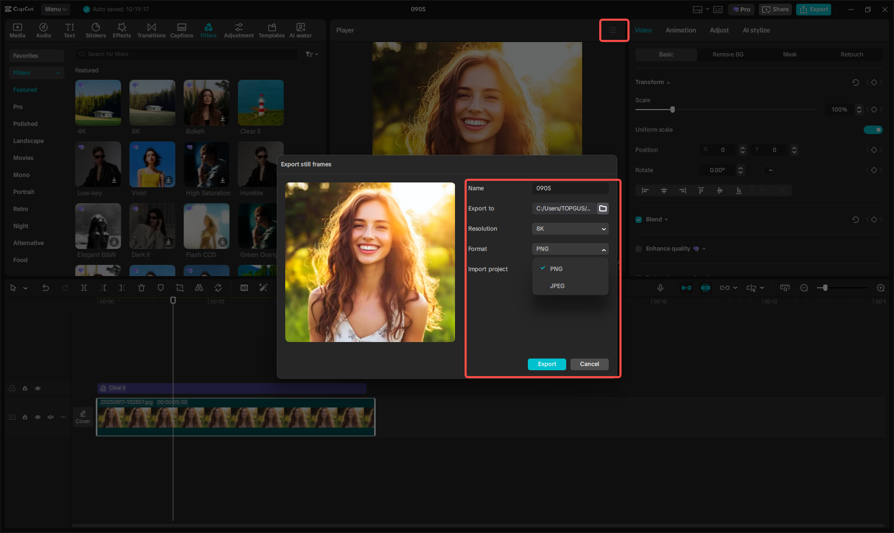Select the Mirror tool in the timeline toolbar
Screen dimensions: 894x533
pyautogui.click(x=199, y=288)
